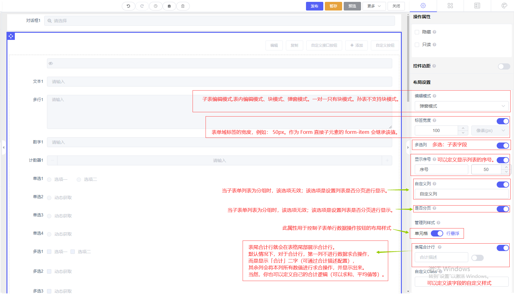Expand the 更多 dropdown menu
This screenshot has height=294, width=514.
(x=374, y=6)
